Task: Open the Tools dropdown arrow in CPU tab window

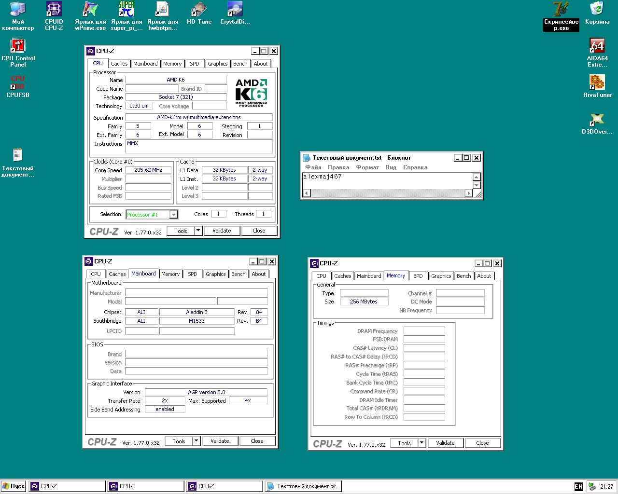Action: point(198,231)
